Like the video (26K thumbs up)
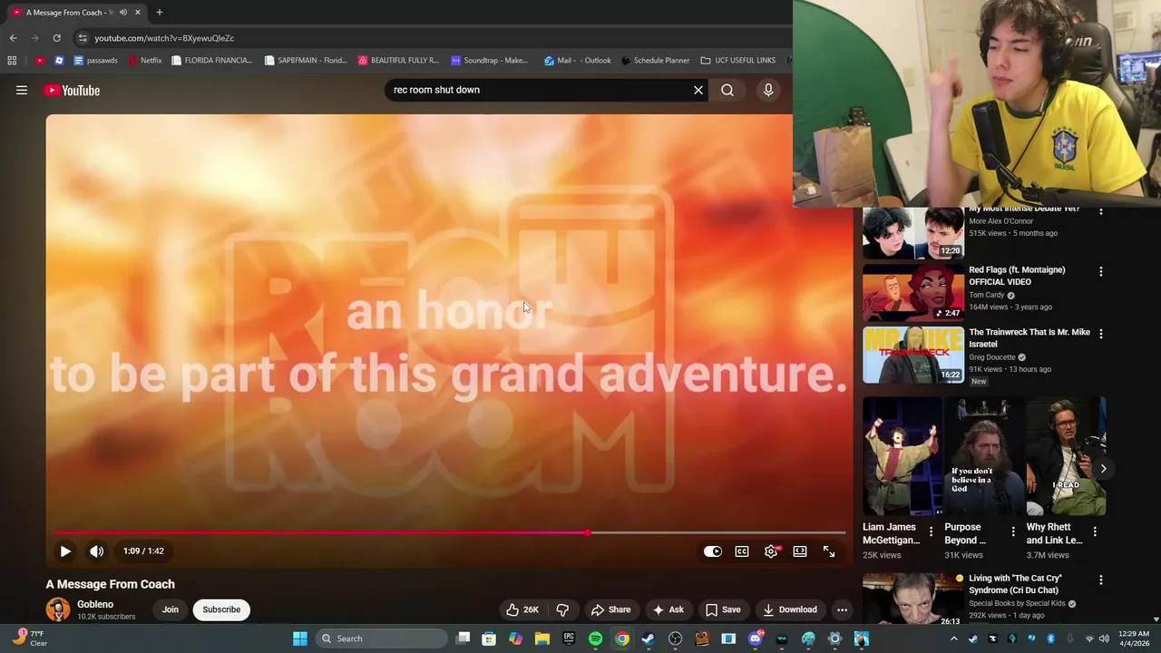This screenshot has width=1161, height=653. tap(522, 609)
